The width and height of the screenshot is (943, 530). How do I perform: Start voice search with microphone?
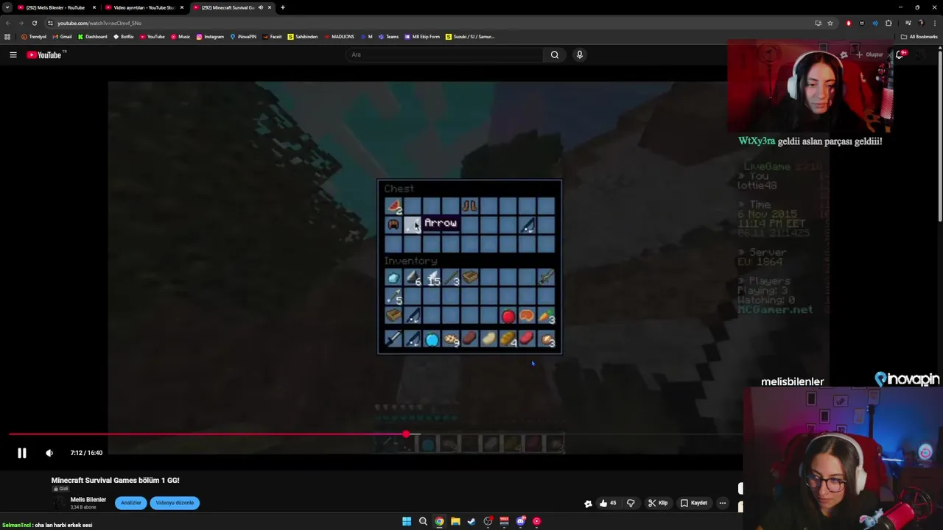[579, 54]
